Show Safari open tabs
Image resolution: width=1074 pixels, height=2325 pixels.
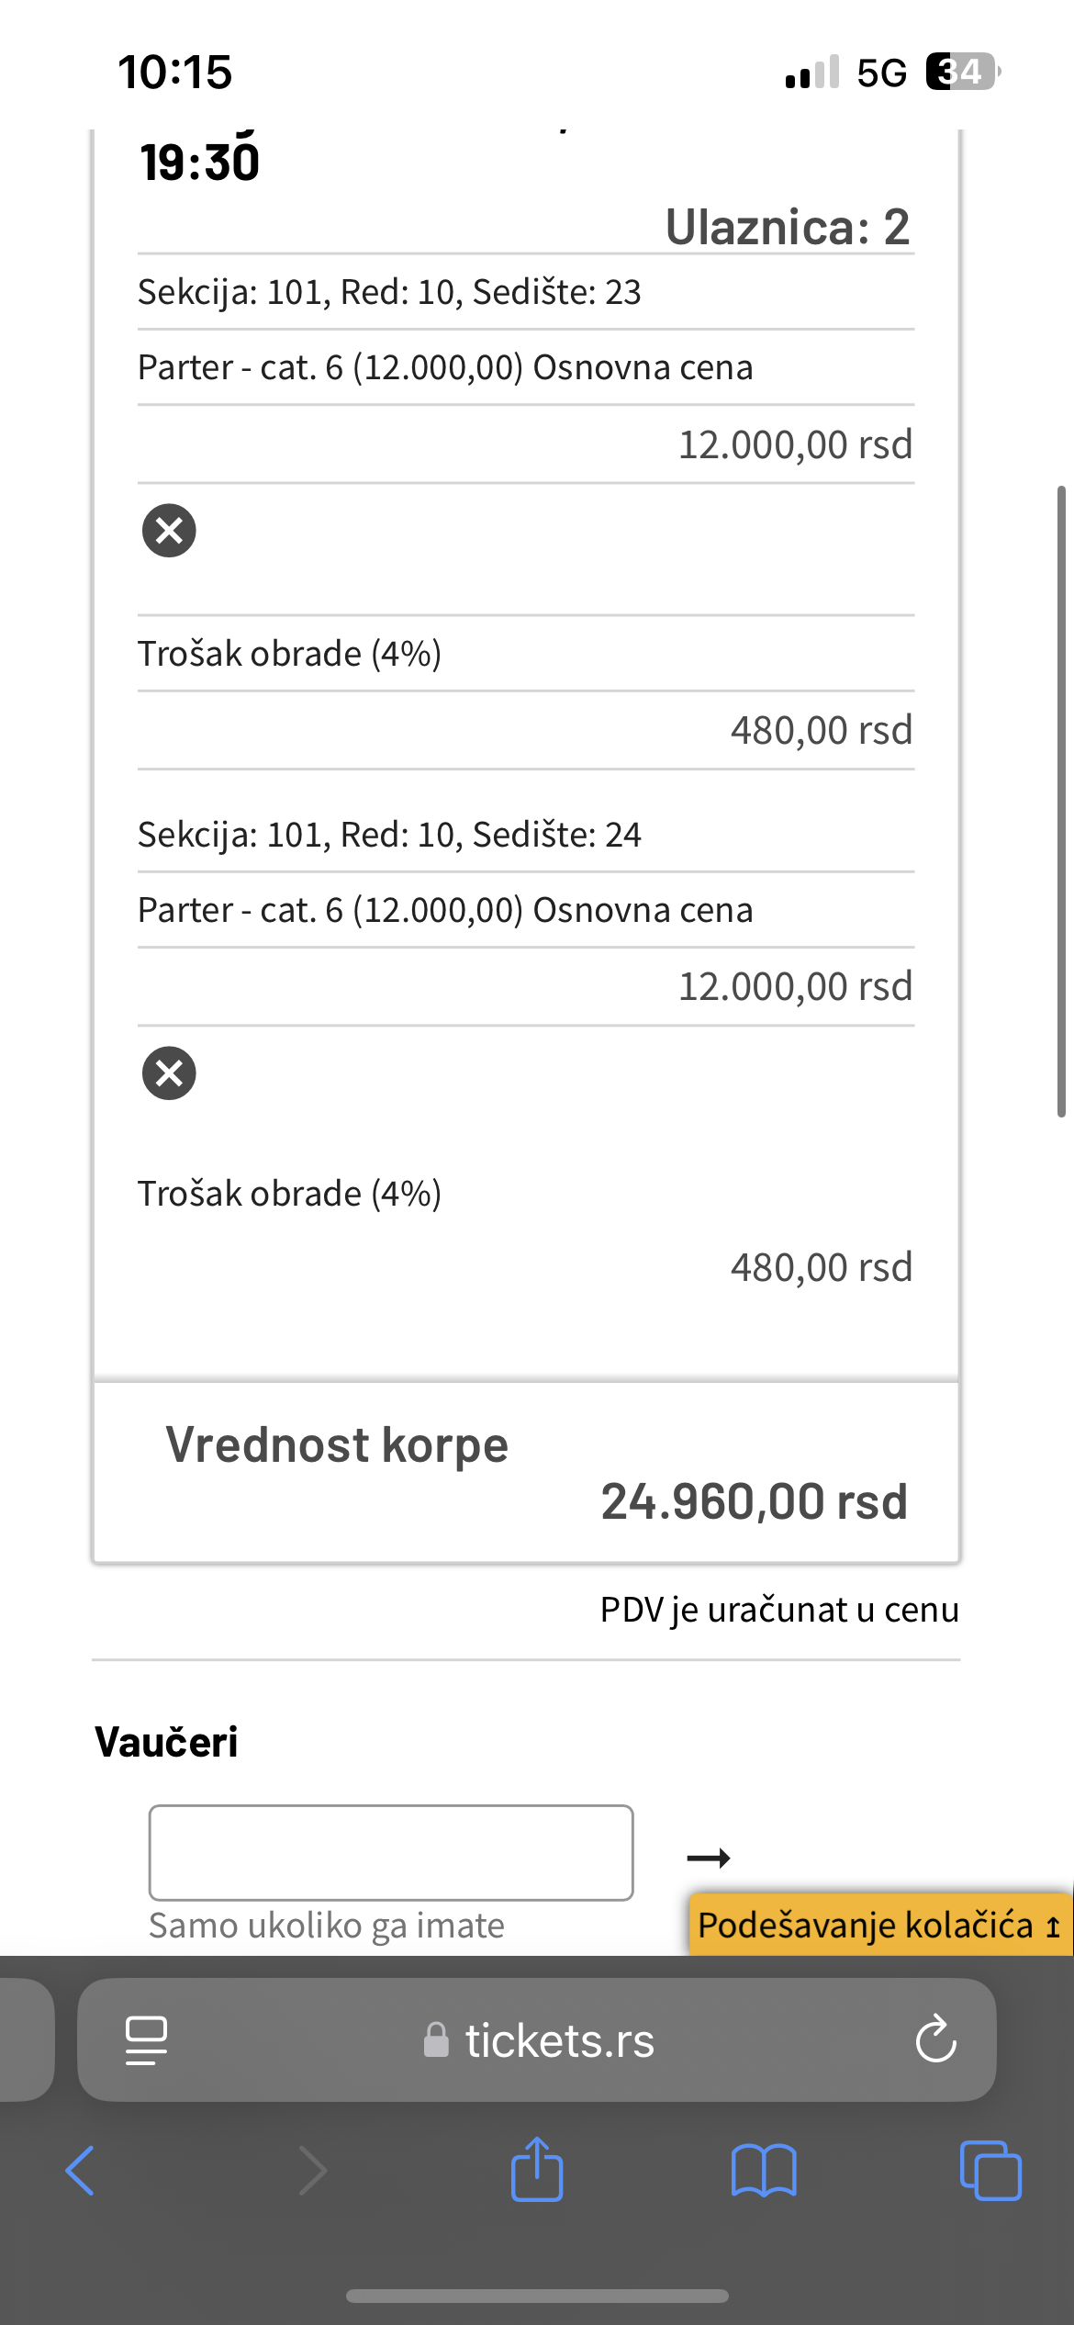[x=990, y=2171]
